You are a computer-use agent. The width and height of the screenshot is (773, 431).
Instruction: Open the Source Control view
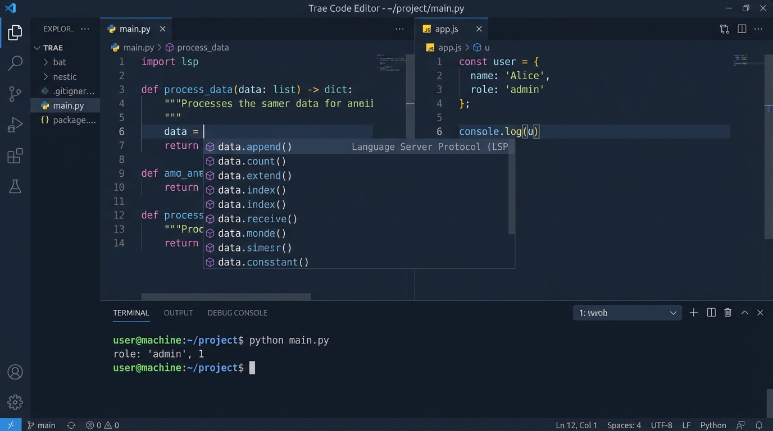point(15,94)
